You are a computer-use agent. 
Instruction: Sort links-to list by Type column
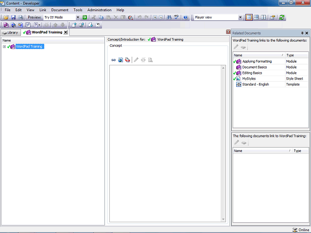296,55
